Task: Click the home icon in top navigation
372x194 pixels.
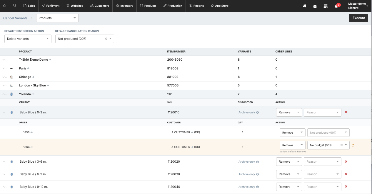Action: (x=5, y=6)
